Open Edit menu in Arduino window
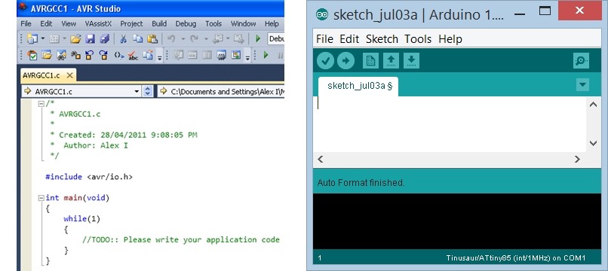Screen dimensions: 608x271 coord(349,39)
